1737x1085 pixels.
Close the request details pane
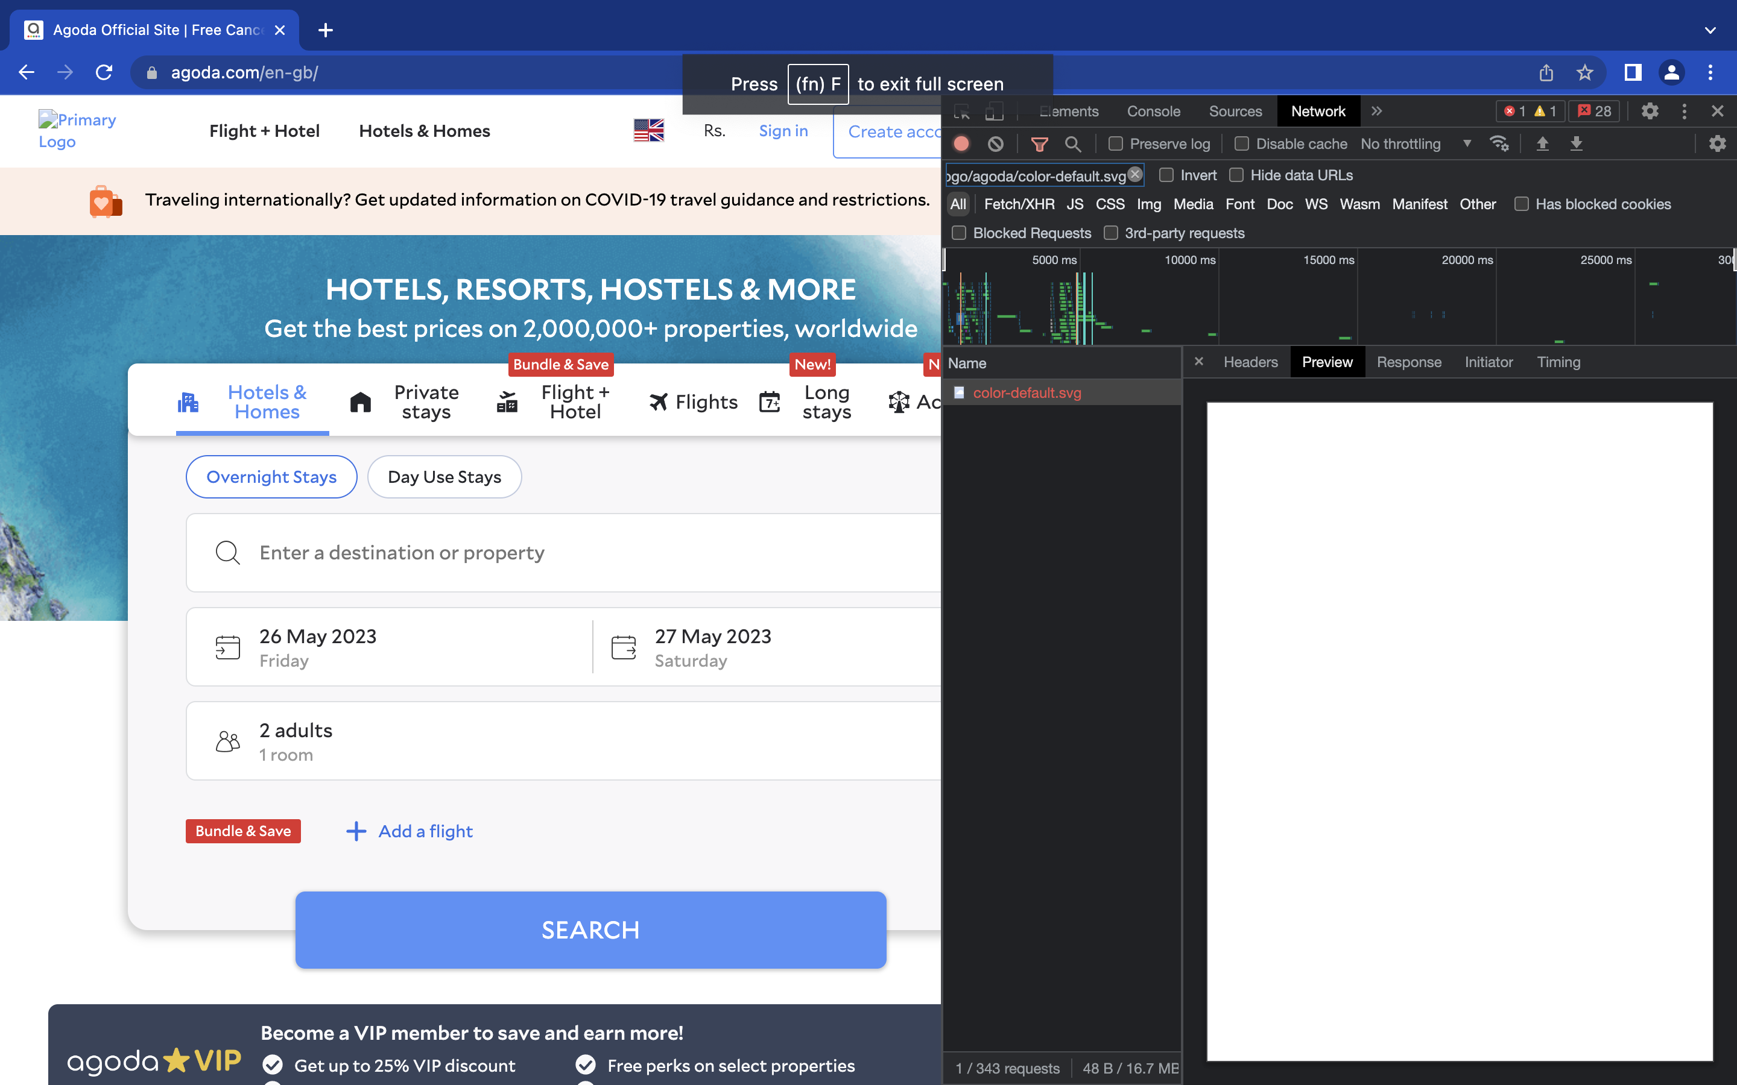[x=1198, y=362]
